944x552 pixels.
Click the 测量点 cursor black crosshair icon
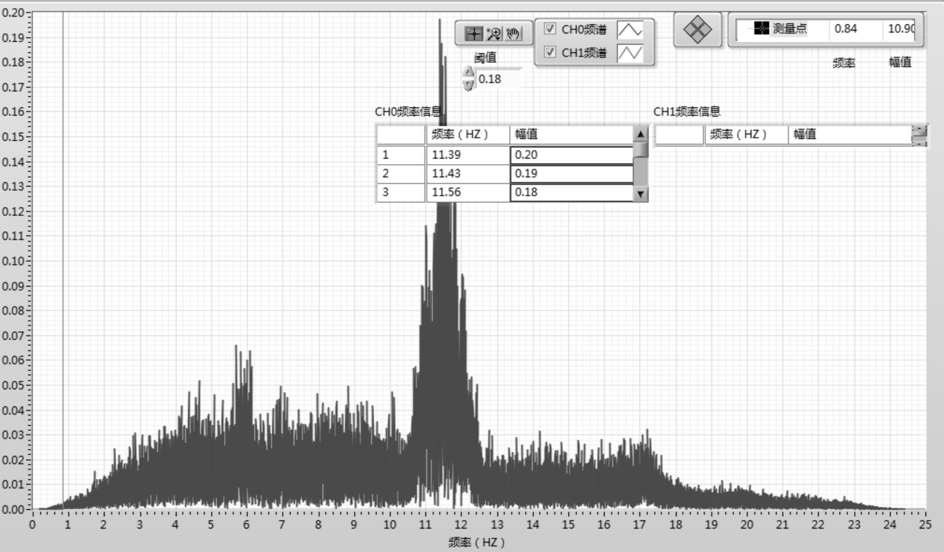click(761, 29)
